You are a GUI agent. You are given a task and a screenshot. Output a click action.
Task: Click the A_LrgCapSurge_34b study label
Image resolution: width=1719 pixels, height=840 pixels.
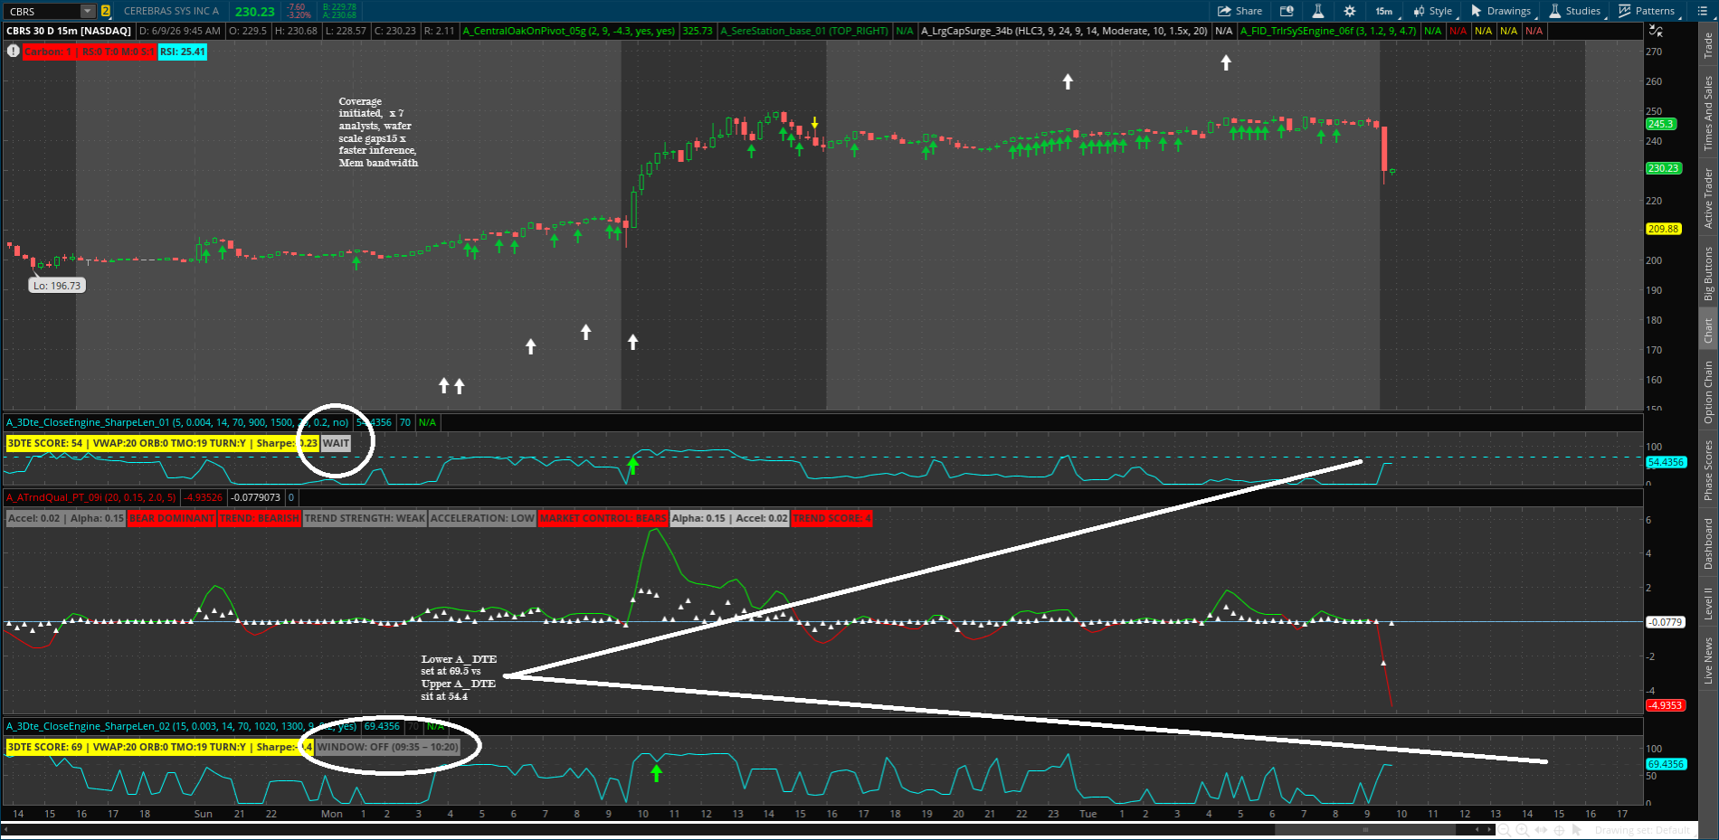click(x=1065, y=31)
